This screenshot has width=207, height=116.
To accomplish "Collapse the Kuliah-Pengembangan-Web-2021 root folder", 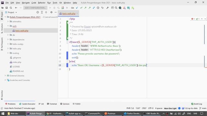I will tap(5, 17).
